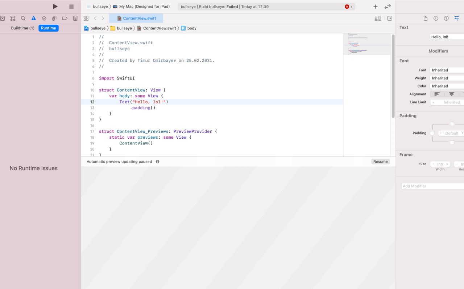
Task: Click struct ContentView: View line
Action: (132, 90)
